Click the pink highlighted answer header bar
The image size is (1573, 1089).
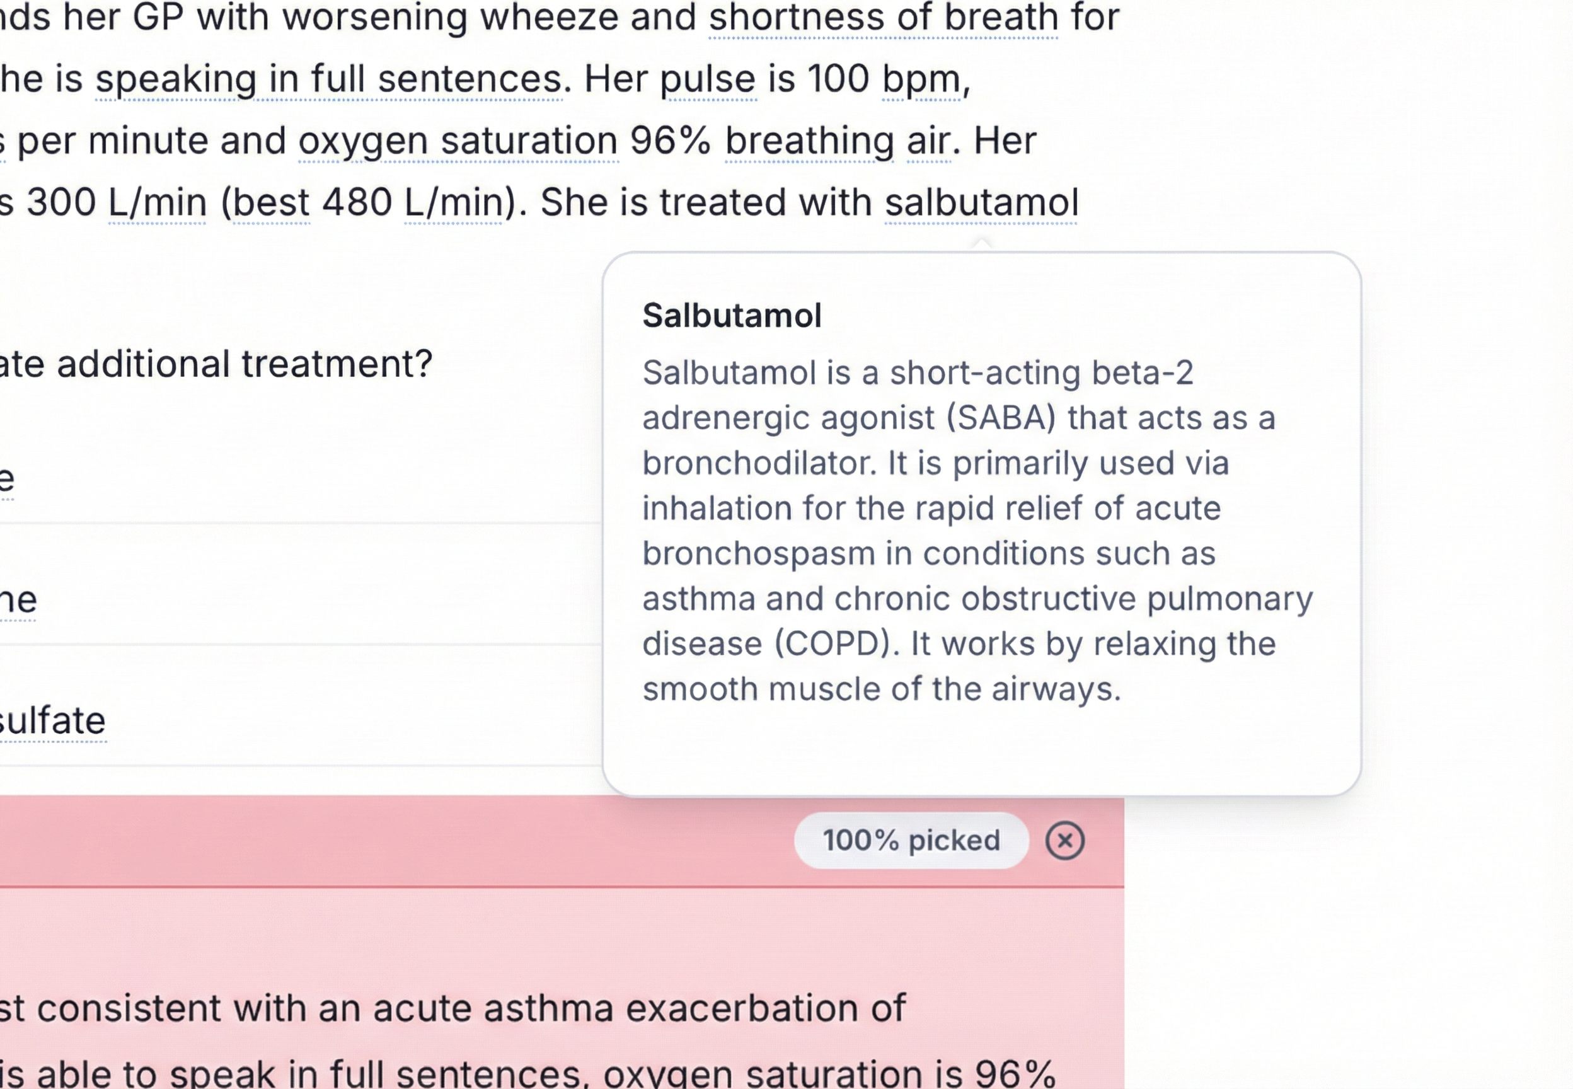point(409,841)
